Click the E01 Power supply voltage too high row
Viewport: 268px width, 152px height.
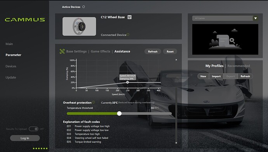pos(88,126)
